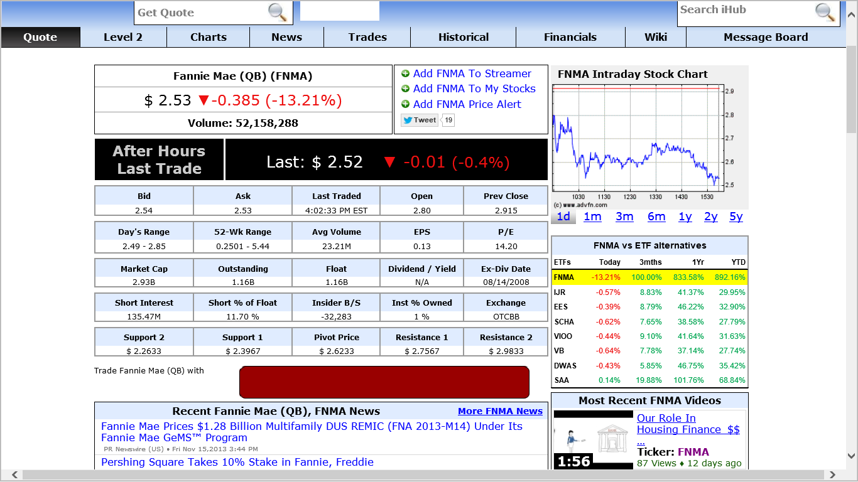
Task: Click the Exchange value OTCBB
Action: (506, 316)
